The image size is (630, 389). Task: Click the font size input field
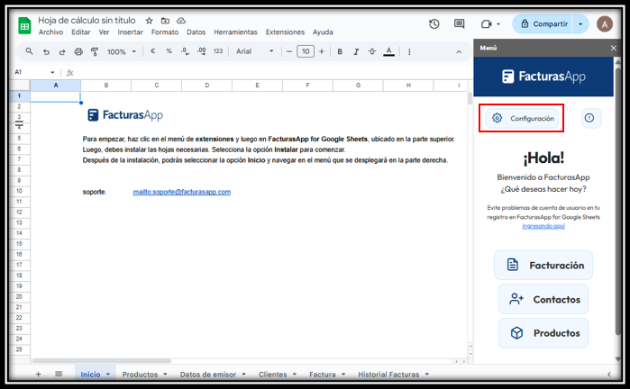(306, 52)
